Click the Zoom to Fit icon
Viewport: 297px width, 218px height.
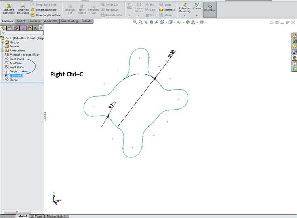pos(135,22)
